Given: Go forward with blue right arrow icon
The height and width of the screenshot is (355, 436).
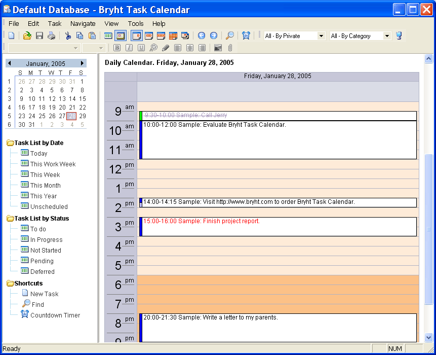Looking at the screenshot, I should pyautogui.click(x=214, y=35).
